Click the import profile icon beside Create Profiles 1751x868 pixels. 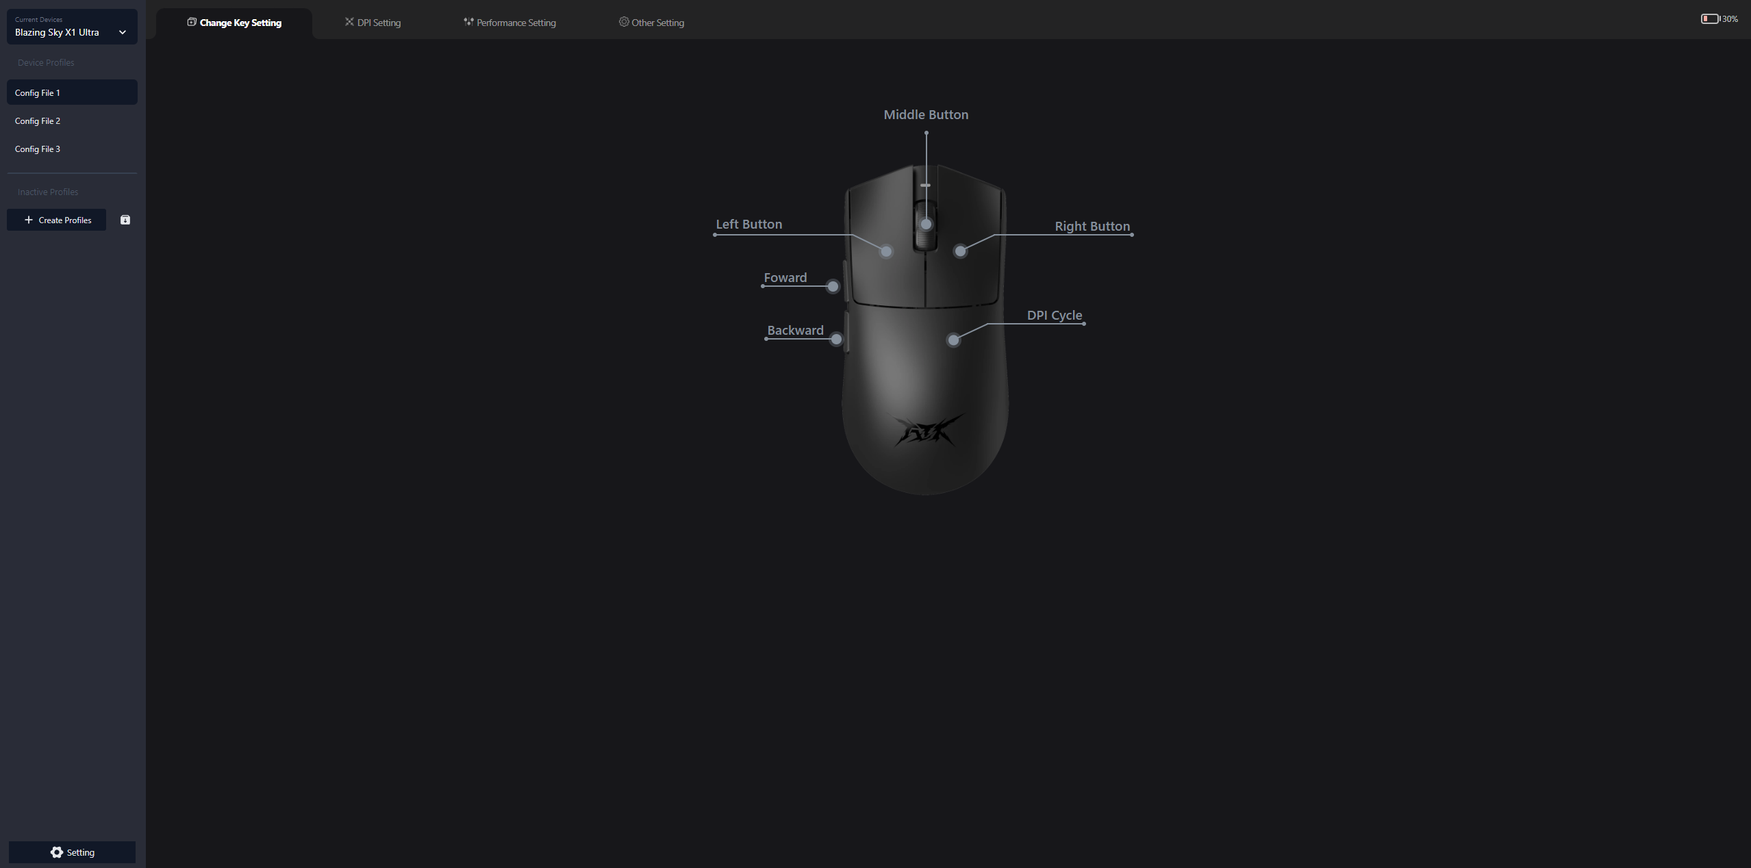pyautogui.click(x=125, y=220)
